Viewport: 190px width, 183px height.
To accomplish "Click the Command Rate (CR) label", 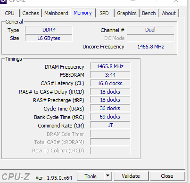I will [x=61, y=126].
